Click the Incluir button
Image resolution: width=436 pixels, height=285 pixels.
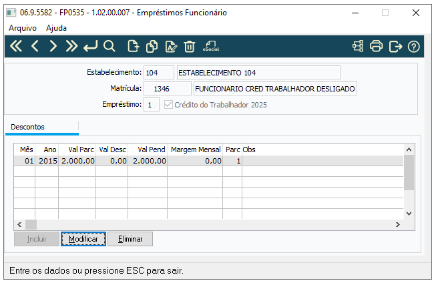coord(37,239)
